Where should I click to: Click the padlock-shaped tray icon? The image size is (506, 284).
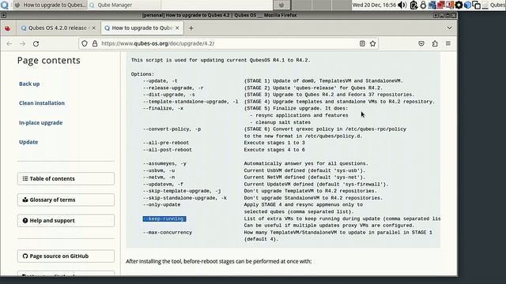pos(423,5)
